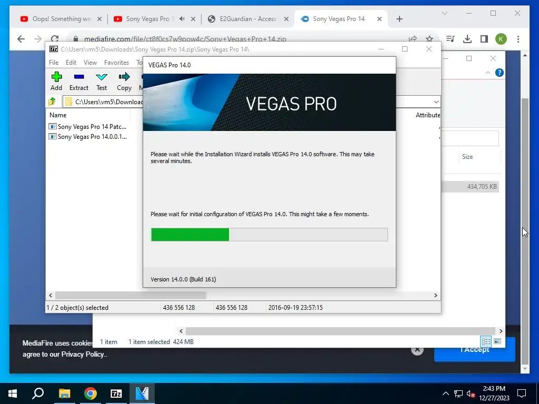Click the browser page vertical scrollbar
539x404 pixels.
click(x=525, y=230)
